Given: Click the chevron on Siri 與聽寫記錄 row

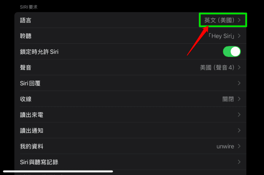Looking at the screenshot, I should tap(239, 162).
